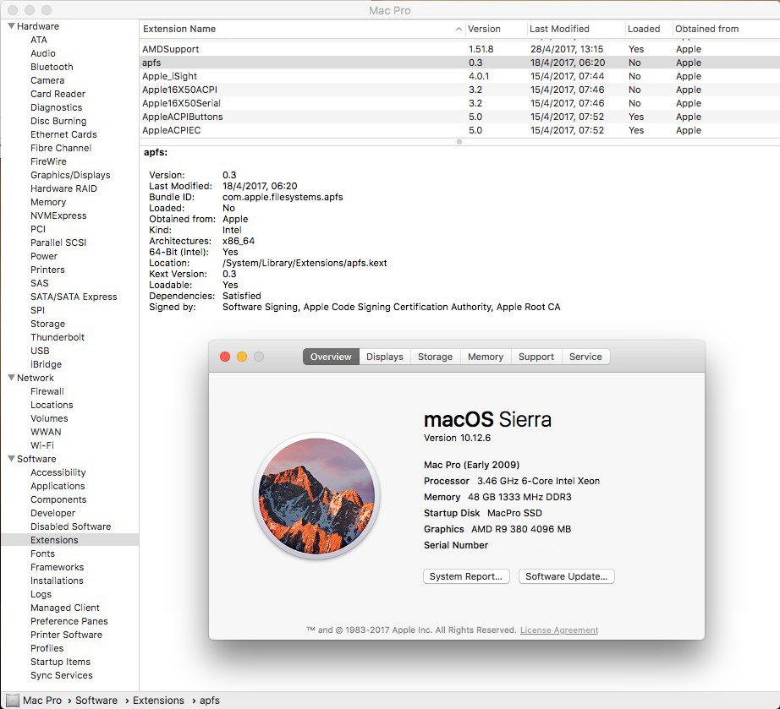Sort by the Obtained from column header
Screen dimensions: 780x709
[726, 29]
